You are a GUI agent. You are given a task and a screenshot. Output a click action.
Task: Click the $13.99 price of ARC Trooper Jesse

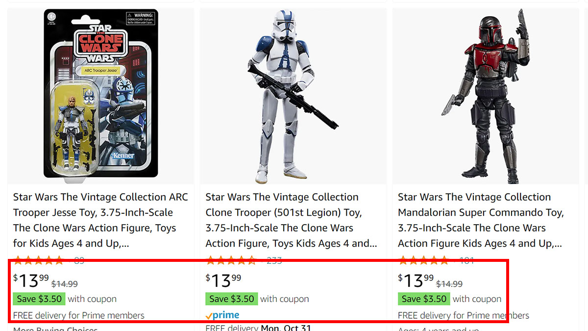(x=31, y=280)
